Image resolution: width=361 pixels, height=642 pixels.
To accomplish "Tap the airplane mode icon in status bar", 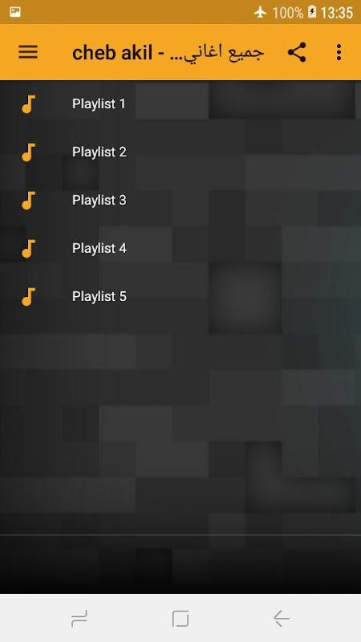I will tap(260, 12).
